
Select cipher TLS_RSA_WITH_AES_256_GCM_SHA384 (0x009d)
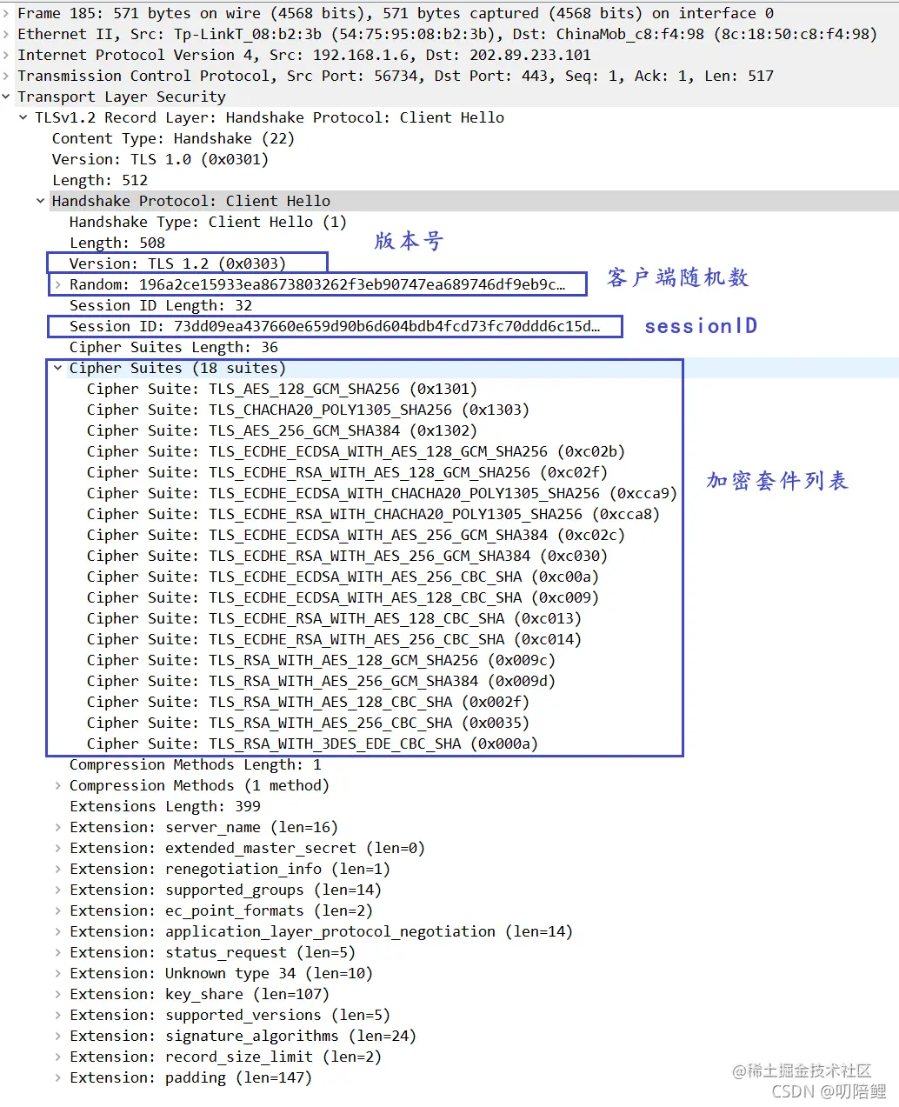pos(321,681)
